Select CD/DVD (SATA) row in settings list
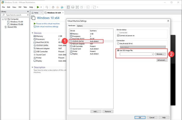Viewport: 182px width, 120px height. tap(91, 41)
